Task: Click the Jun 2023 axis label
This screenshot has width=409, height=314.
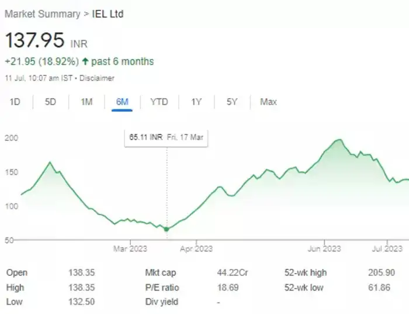Action: 324,249
